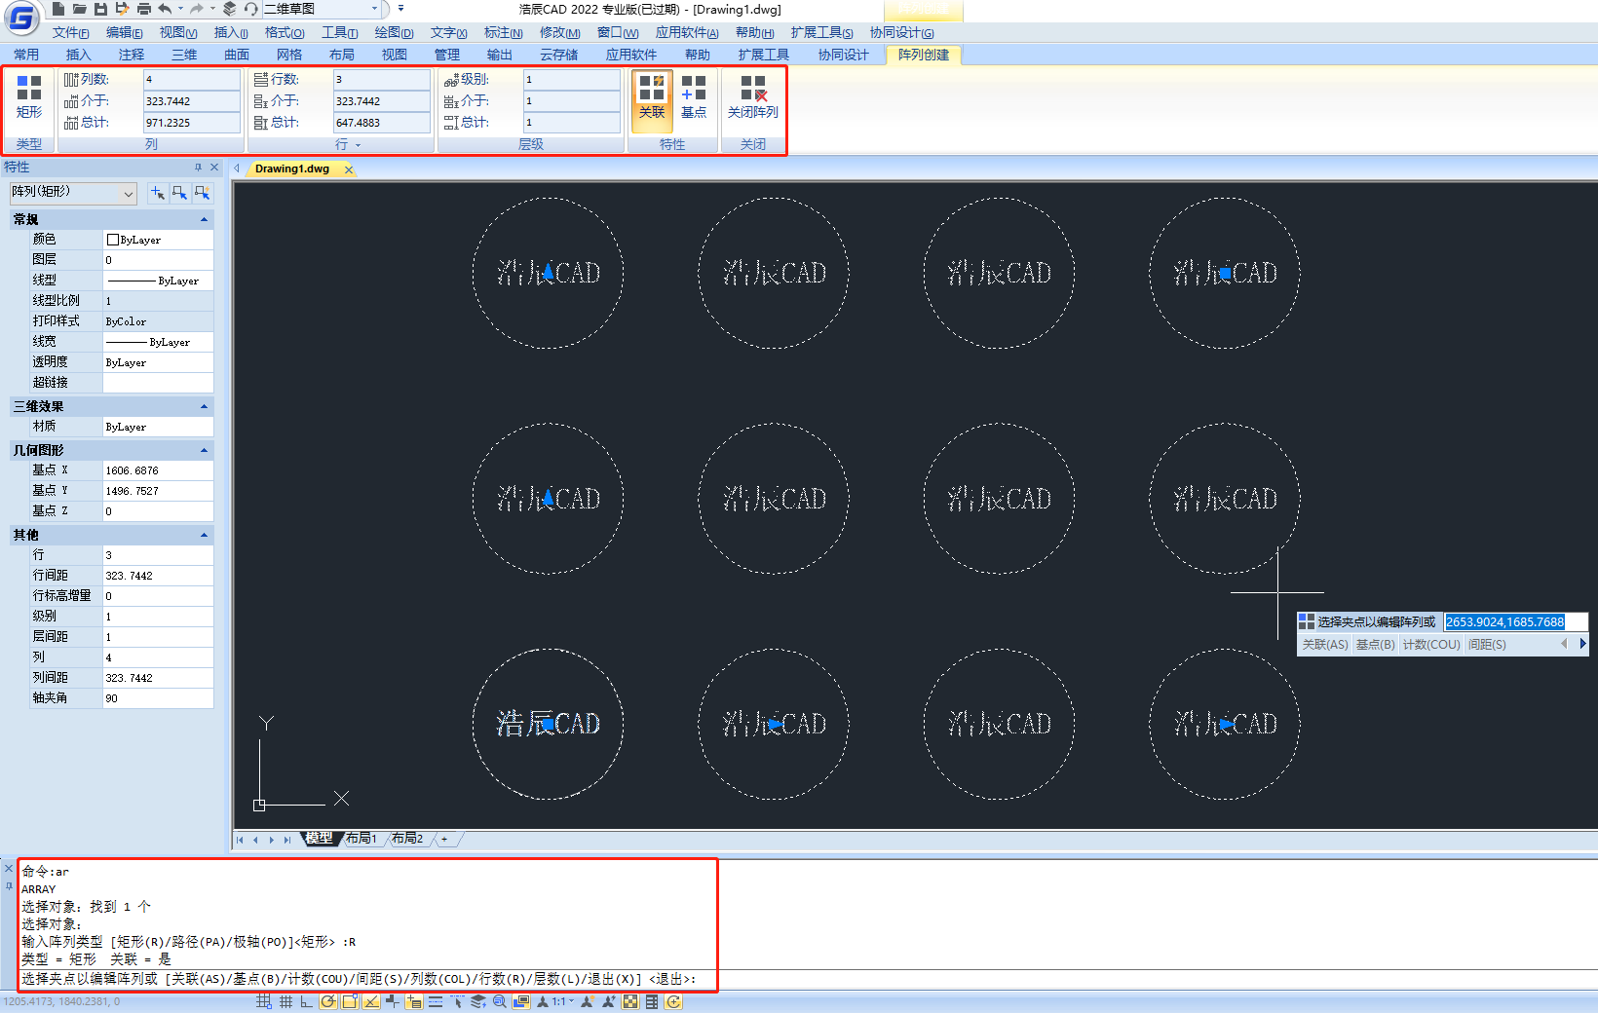Click 间距(S) in the dynamic prompt
The image size is (1598, 1013).
point(1487,645)
